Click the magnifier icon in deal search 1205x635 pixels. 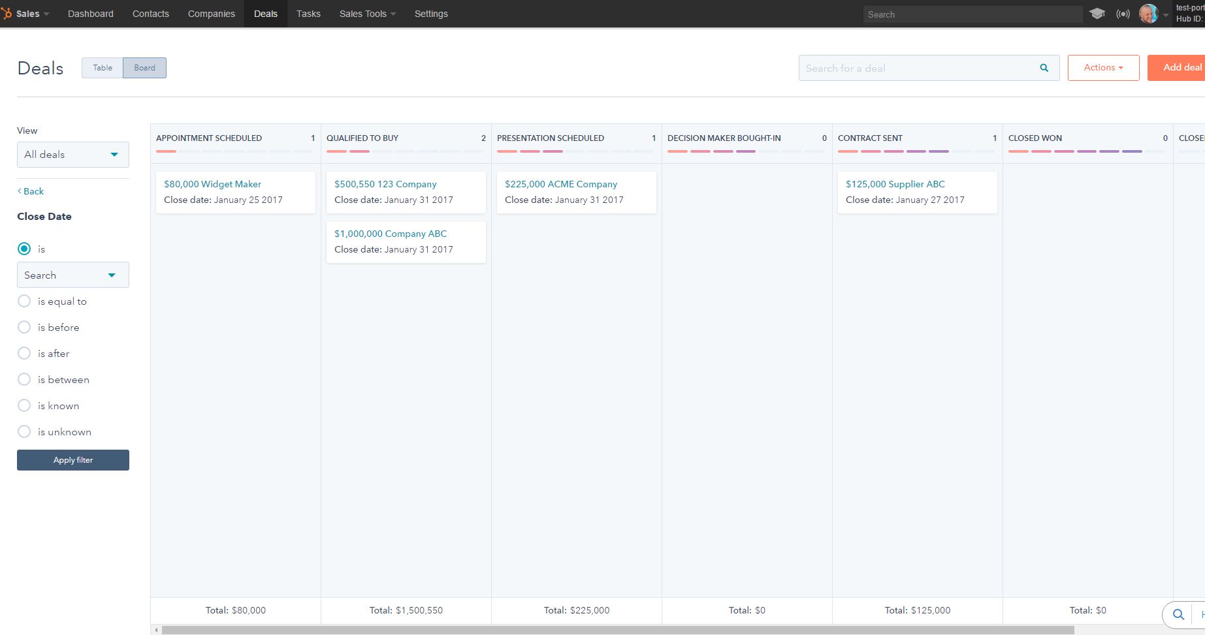(1044, 68)
